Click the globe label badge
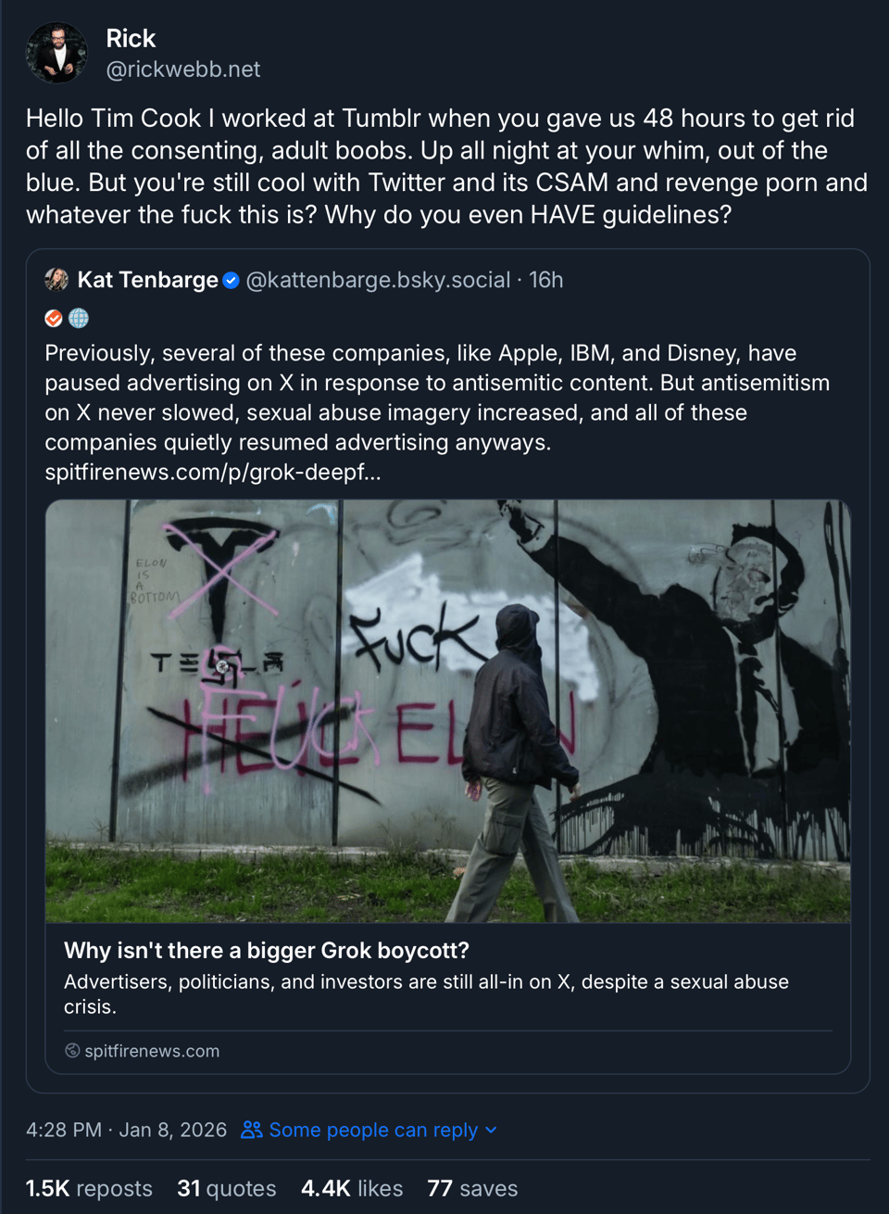Viewport: 889px width, 1214px height. pos(79,318)
